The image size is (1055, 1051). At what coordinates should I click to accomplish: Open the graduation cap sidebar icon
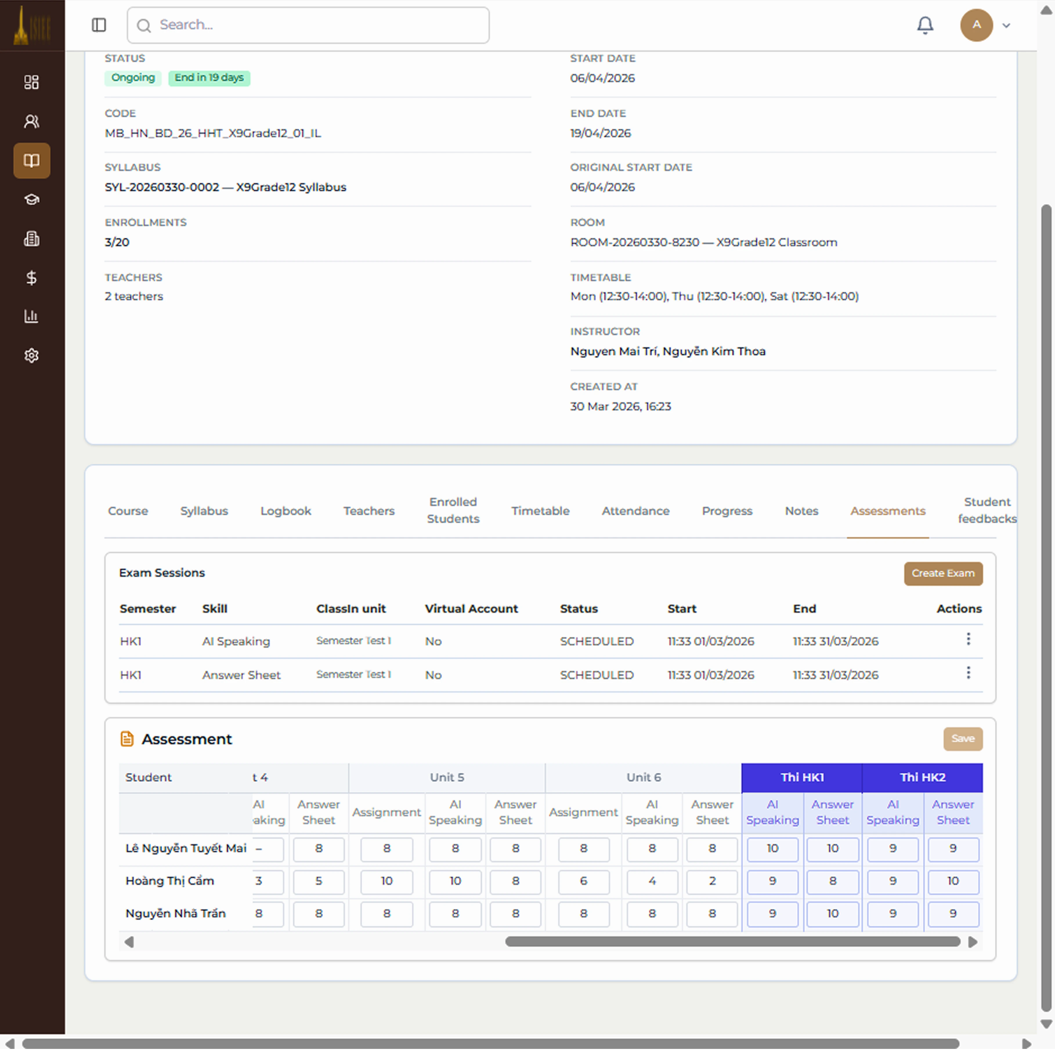[x=32, y=199]
